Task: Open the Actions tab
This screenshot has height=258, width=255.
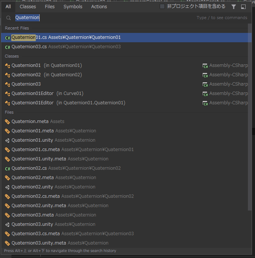Action: pyautogui.click(x=99, y=7)
